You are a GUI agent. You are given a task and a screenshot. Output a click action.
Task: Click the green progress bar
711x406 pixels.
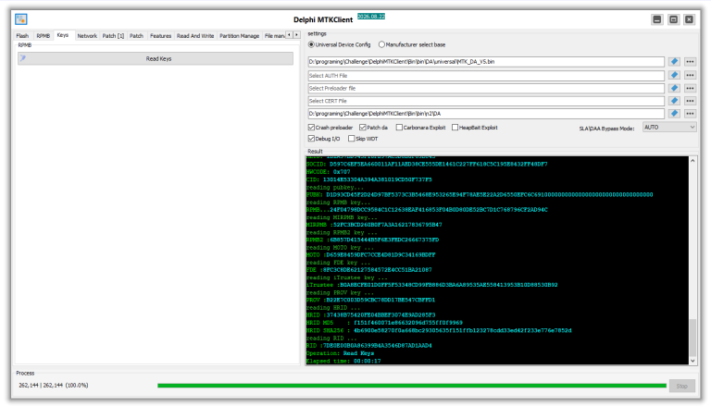(x=412, y=386)
